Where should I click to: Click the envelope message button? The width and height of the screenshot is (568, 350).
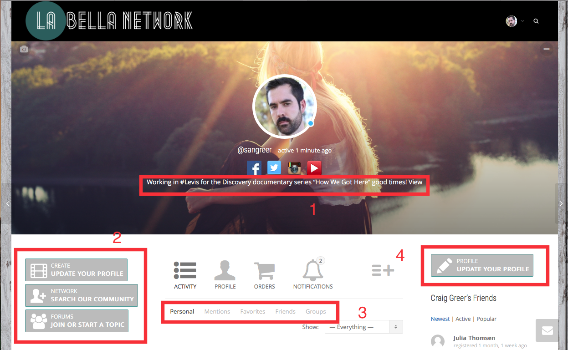(x=547, y=330)
